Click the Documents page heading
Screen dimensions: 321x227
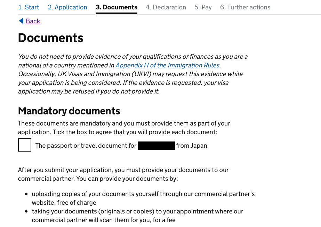tap(51, 38)
